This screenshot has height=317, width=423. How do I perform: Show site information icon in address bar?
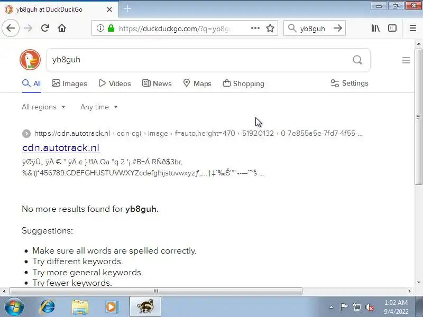click(x=100, y=28)
